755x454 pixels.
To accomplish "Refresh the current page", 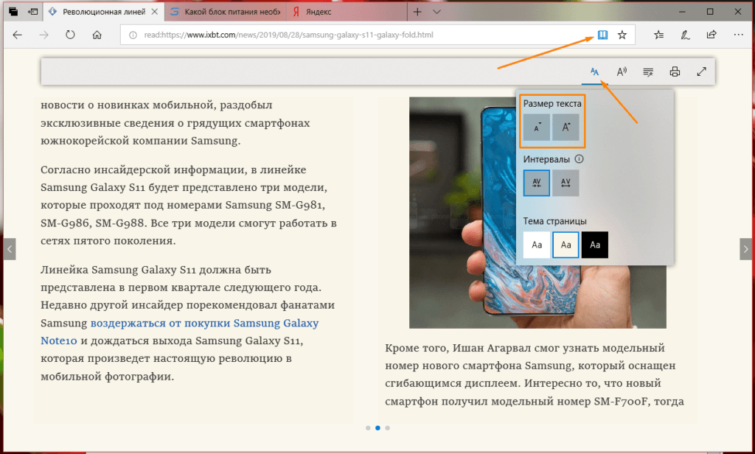I will (x=70, y=35).
